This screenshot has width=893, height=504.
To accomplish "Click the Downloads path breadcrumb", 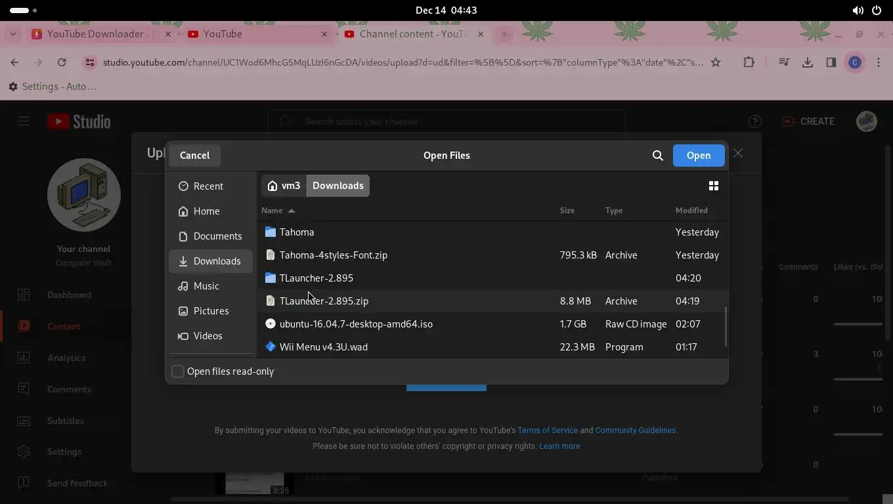I will click(x=338, y=186).
